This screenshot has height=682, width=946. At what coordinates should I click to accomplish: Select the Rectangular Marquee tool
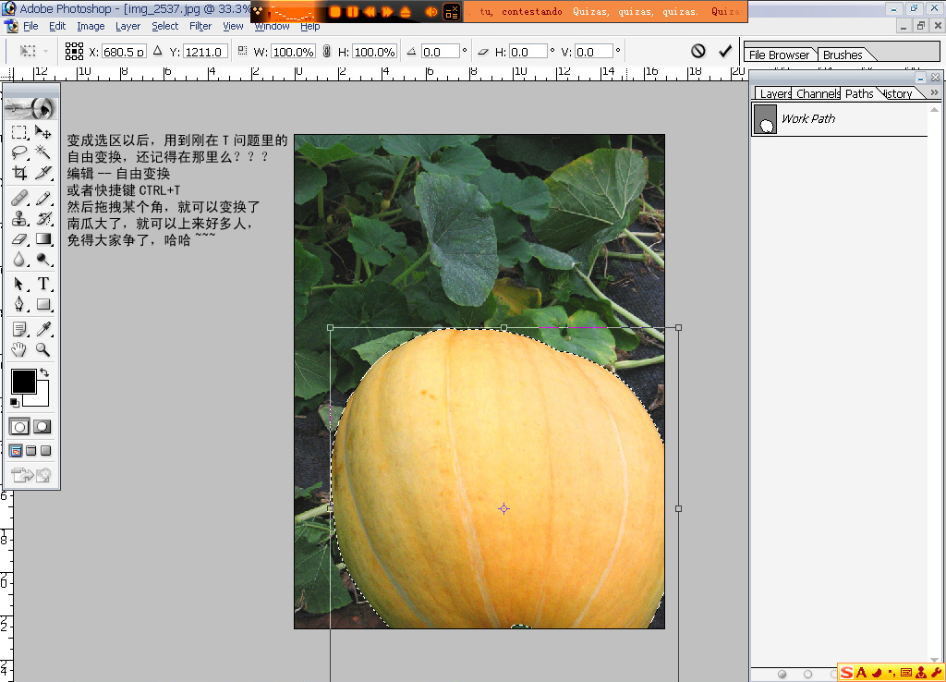point(19,132)
